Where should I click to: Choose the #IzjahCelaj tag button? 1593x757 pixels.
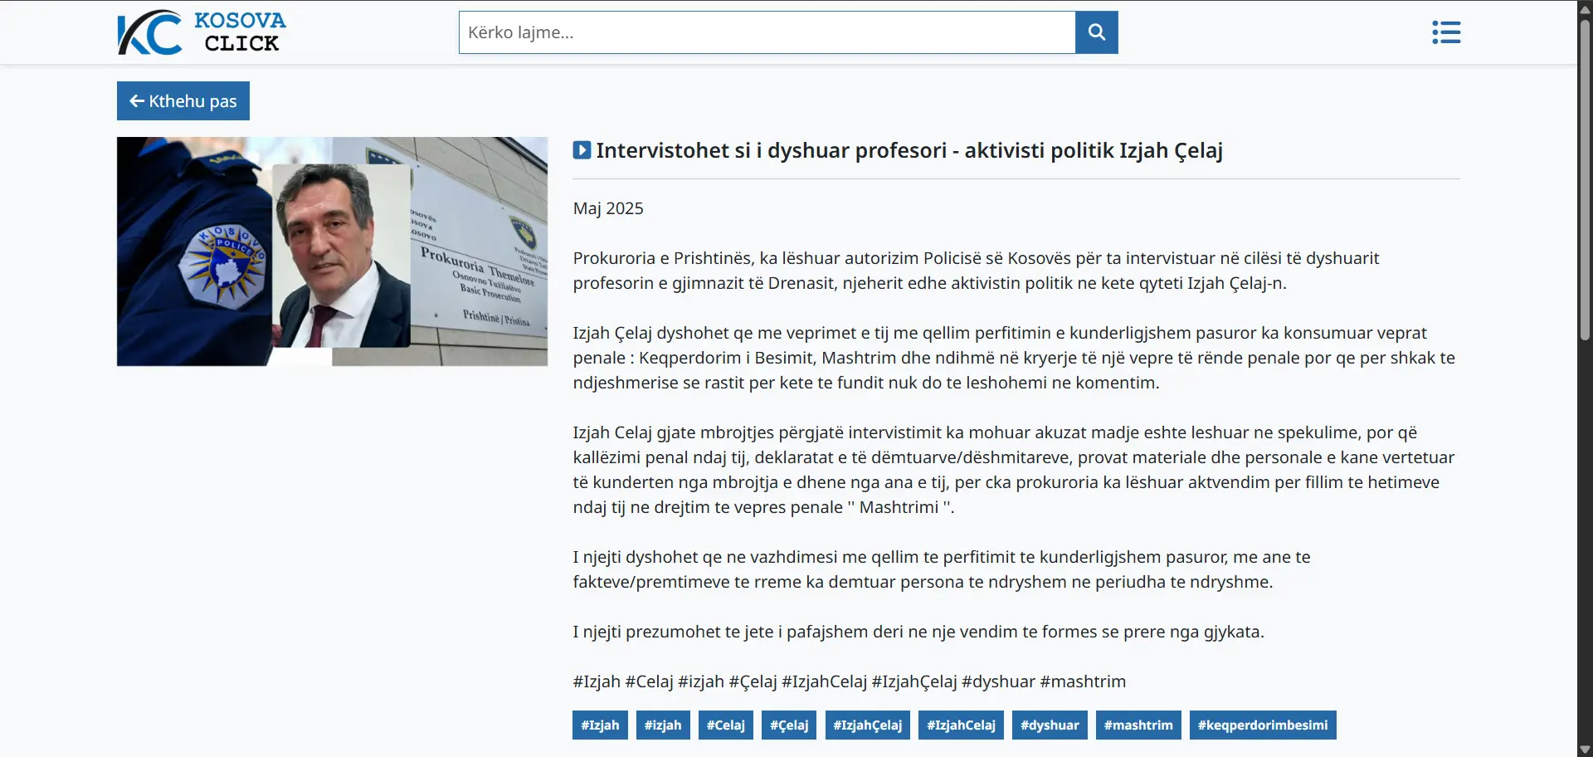[x=961, y=725]
